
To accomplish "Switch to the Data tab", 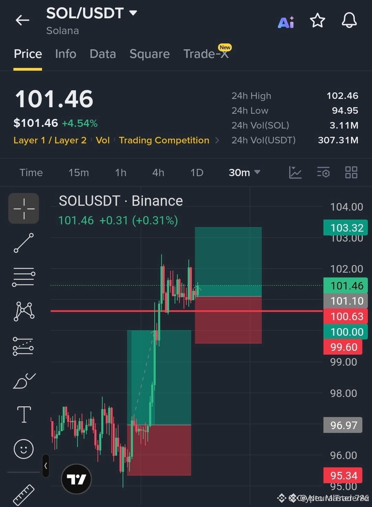I will tap(103, 54).
